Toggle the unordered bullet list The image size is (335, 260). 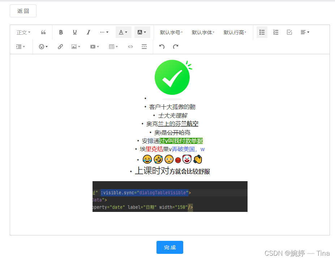[x=262, y=32]
